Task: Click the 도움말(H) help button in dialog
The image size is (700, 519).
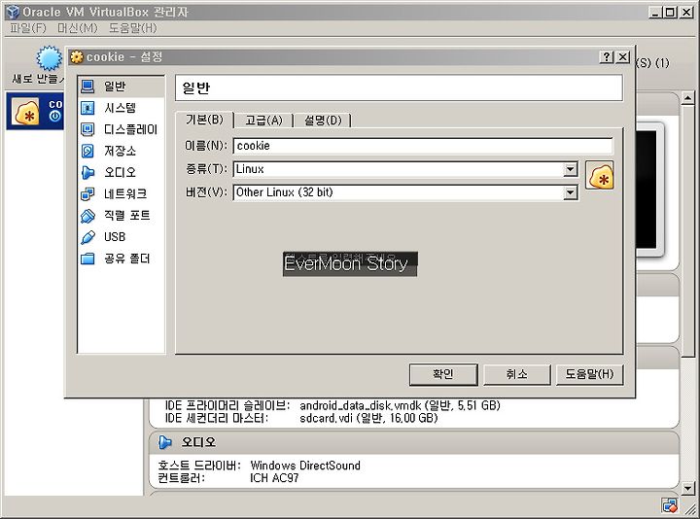Action: (589, 374)
